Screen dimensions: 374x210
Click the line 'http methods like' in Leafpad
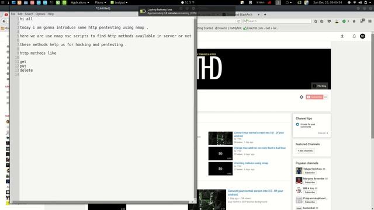point(38,53)
